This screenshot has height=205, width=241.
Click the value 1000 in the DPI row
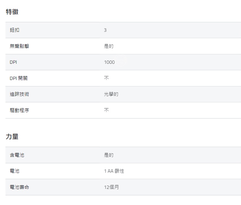pos(109,62)
